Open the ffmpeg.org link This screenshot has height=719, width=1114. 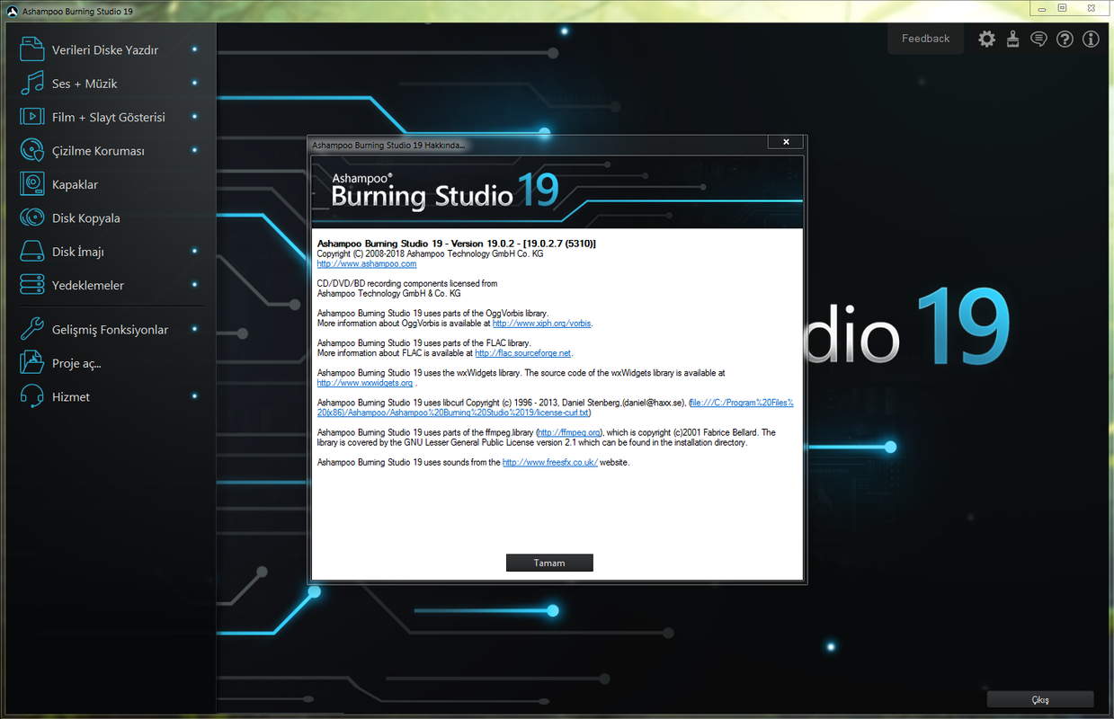point(569,432)
